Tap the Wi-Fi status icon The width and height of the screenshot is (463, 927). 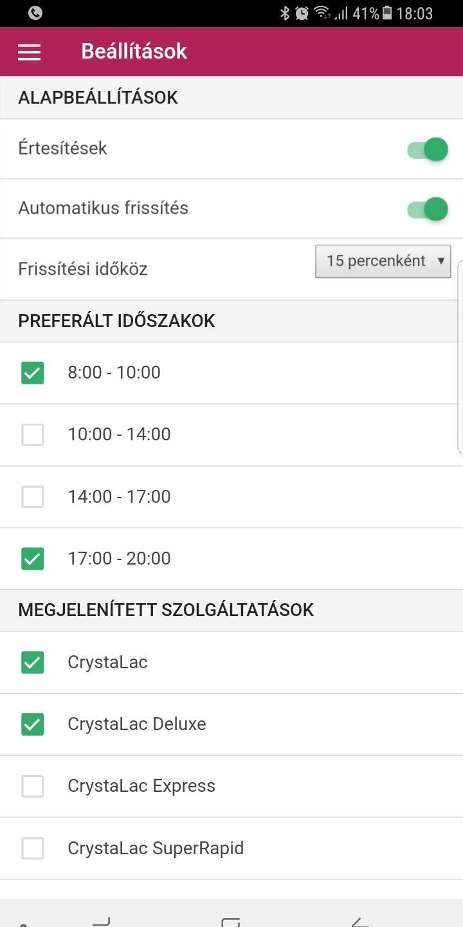point(322,13)
